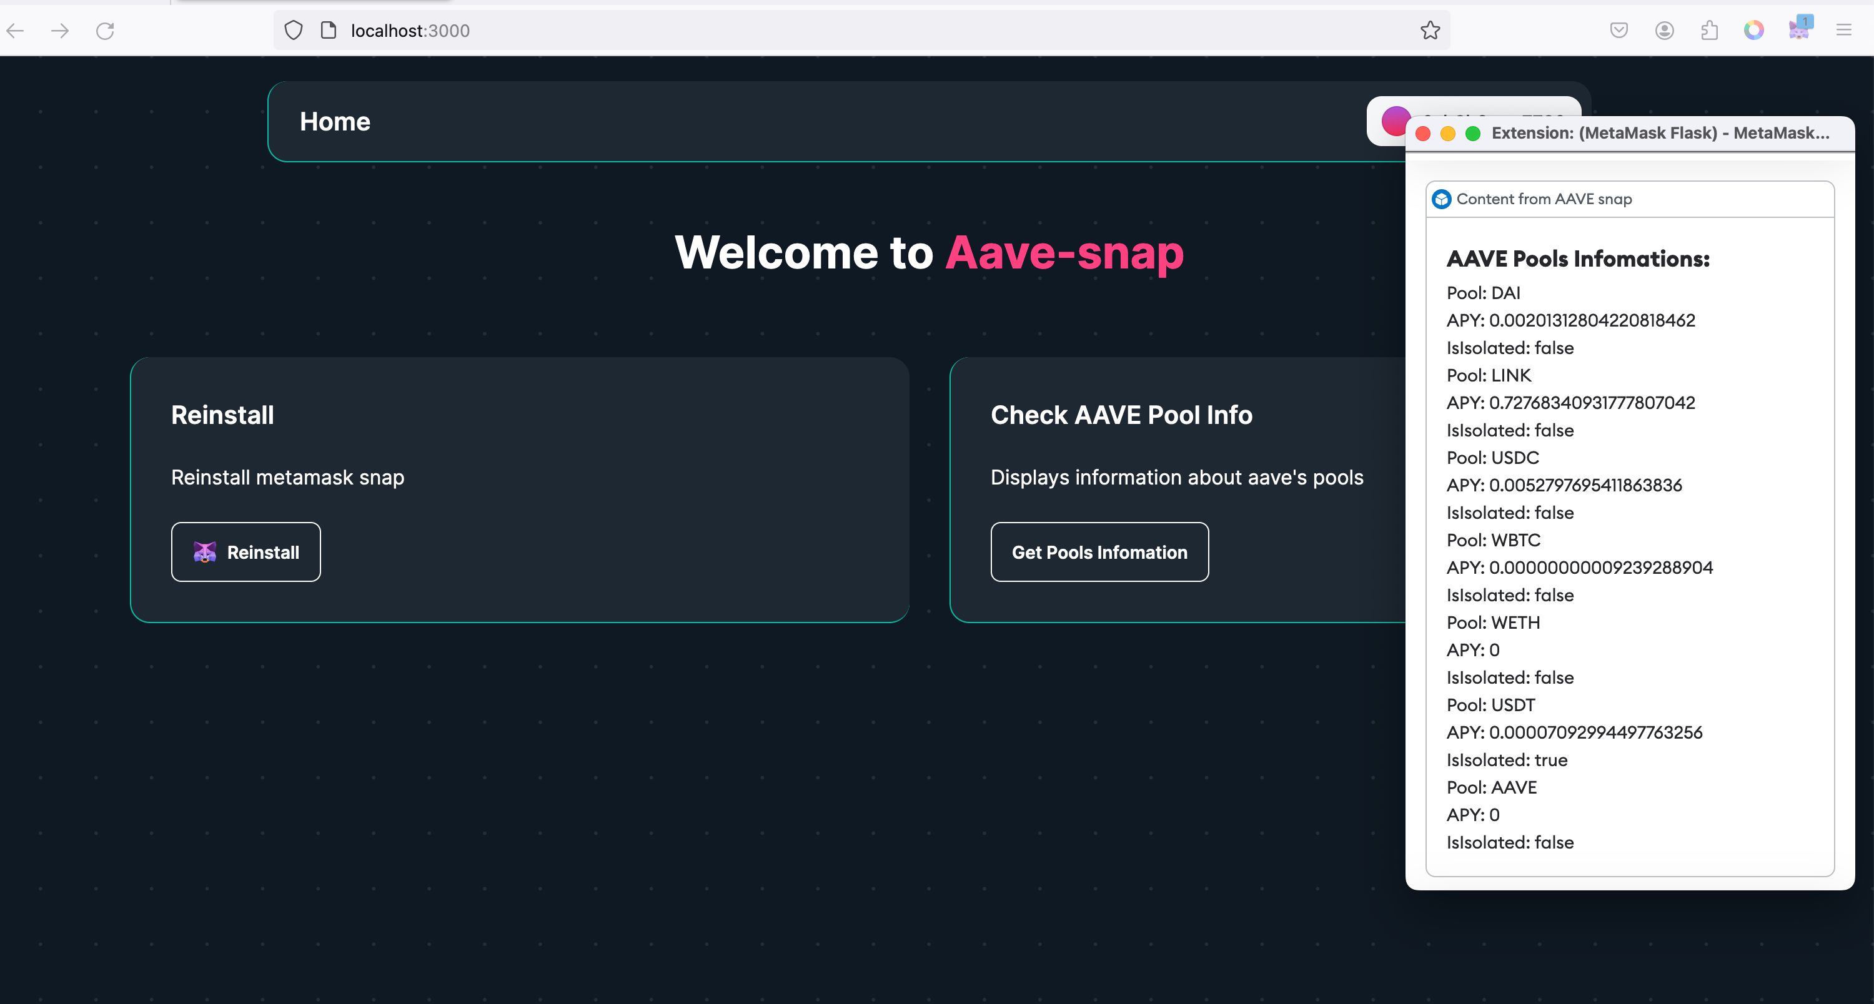1874x1004 pixels.
Task: Bookmark this page with star icon
Action: click(x=1429, y=31)
